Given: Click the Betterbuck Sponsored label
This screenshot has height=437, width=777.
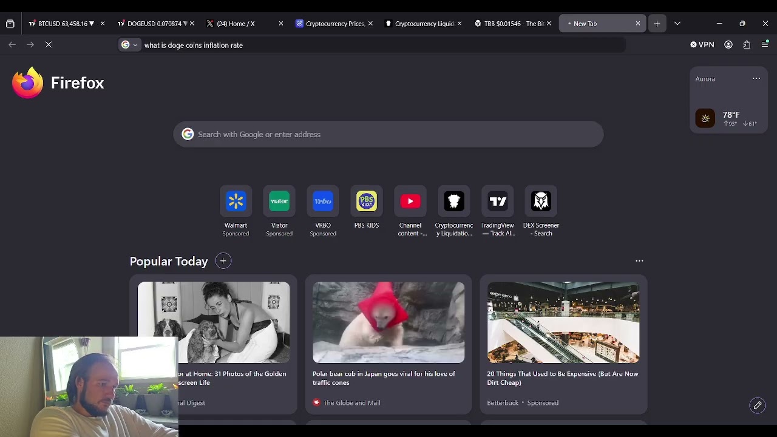Looking at the screenshot, I should (523, 402).
